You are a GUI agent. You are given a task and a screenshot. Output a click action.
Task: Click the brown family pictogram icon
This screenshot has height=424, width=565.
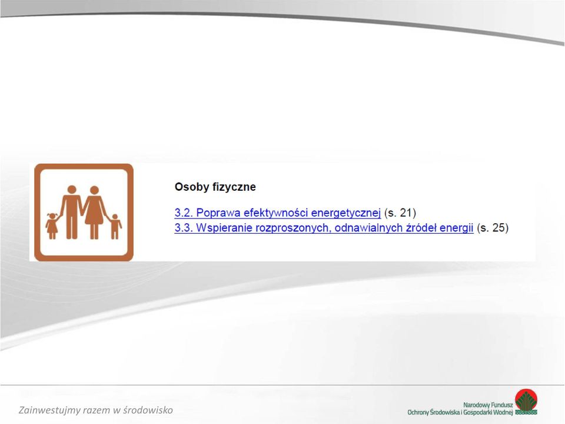tap(84, 213)
